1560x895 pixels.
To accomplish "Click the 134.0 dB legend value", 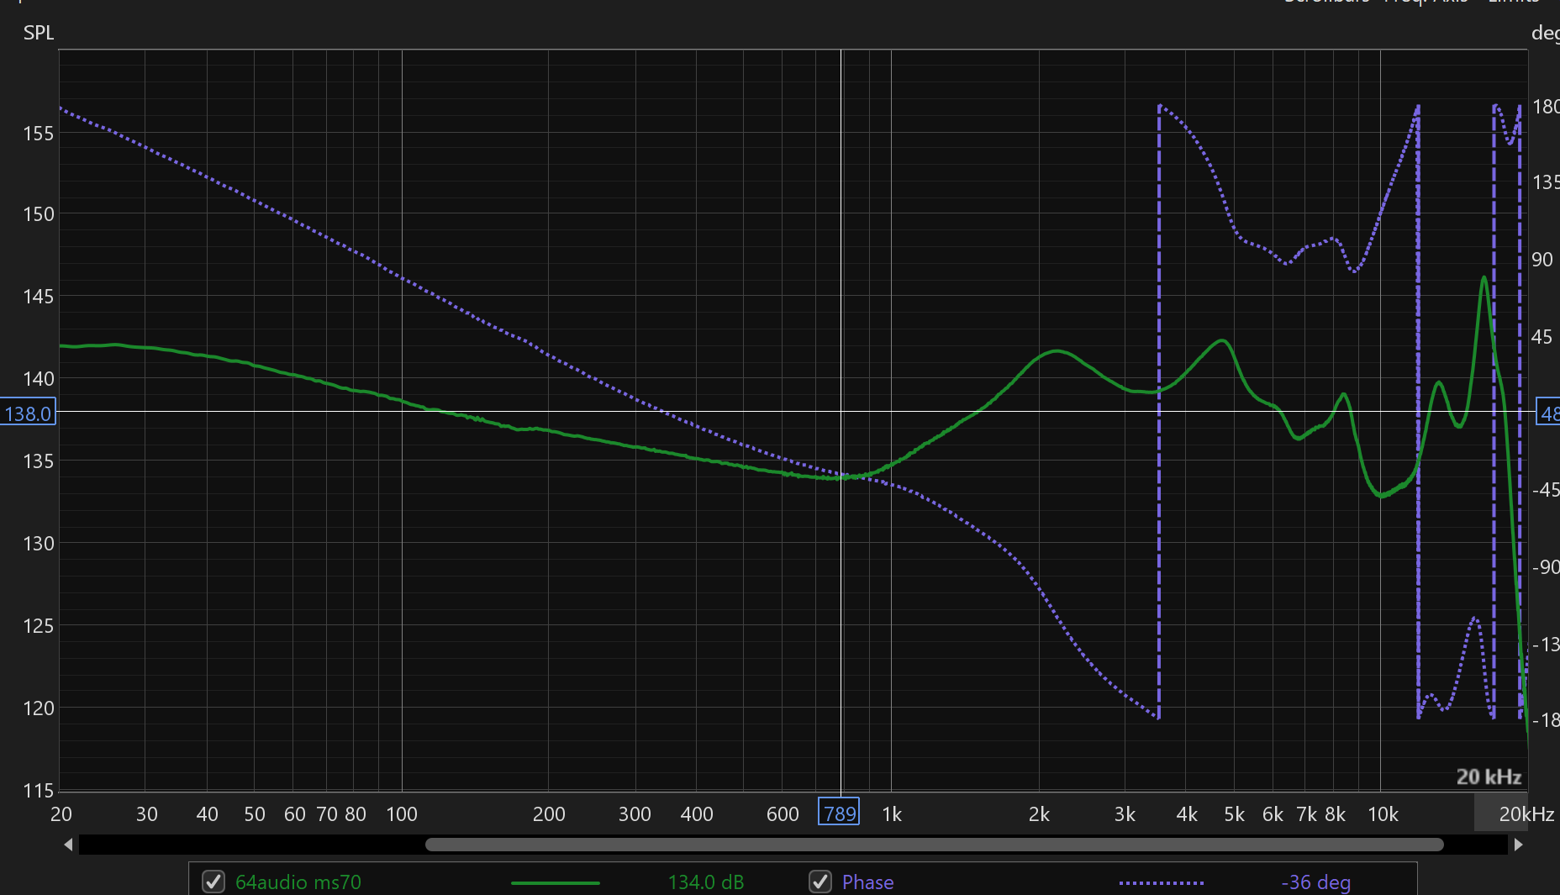I will [705, 882].
